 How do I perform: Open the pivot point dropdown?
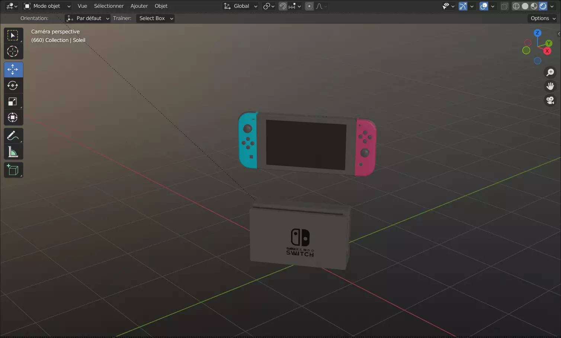pyautogui.click(x=269, y=6)
